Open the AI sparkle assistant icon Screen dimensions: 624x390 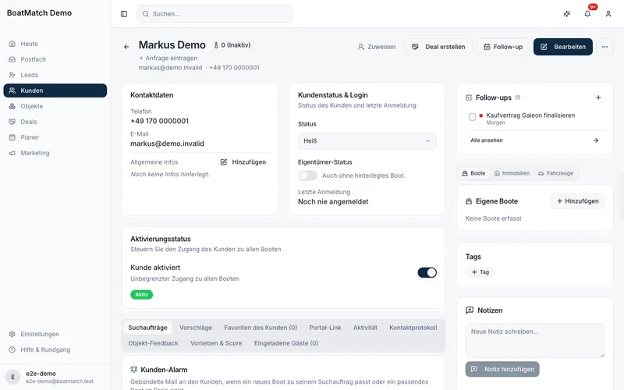click(567, 14)
